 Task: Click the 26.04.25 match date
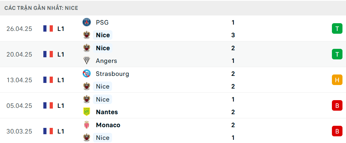click(x=19, y=29)
